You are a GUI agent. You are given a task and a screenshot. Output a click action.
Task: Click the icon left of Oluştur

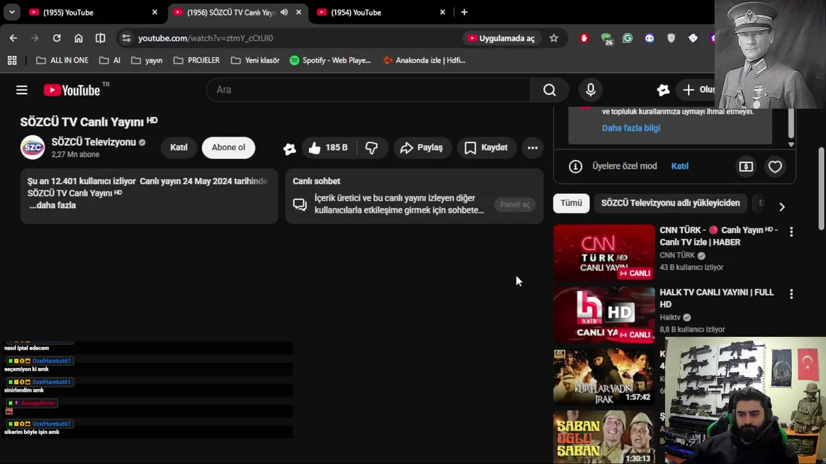663,90
